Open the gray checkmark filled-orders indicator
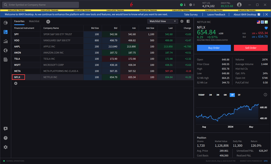This screenshot has width=271, height=164. tap(191, 5)
